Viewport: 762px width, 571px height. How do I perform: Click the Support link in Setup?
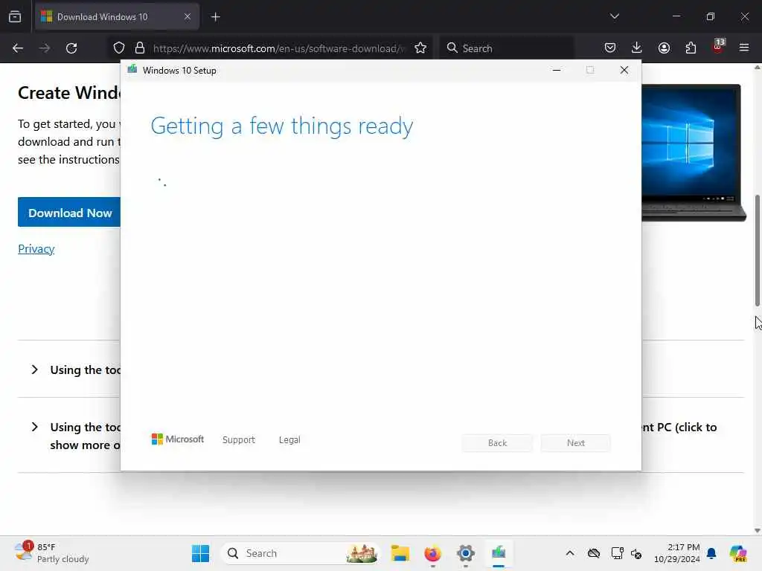(x=239, y=439)
